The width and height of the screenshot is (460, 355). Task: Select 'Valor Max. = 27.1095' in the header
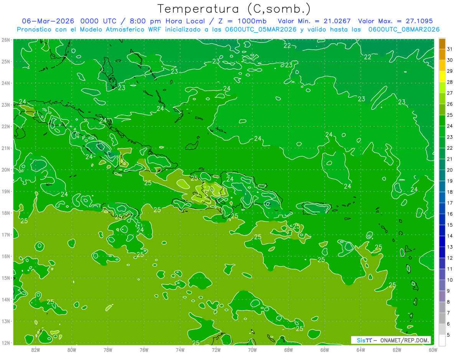point(395,21)
